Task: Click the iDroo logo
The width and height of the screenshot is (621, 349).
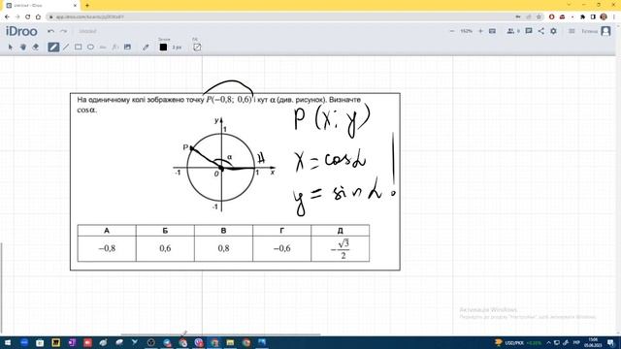Action: click(21, 31)
